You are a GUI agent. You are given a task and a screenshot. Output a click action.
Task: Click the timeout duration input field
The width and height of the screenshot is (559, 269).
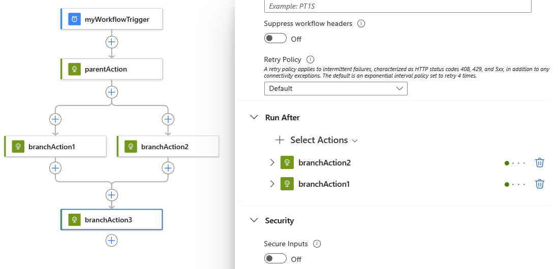pyautogui.click(x=397, y=6)
